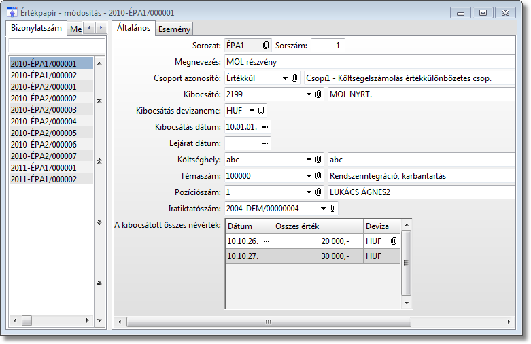Click the window title bar app icon
This screenshot has width=531, height=344.
click(x=12, y=12)
